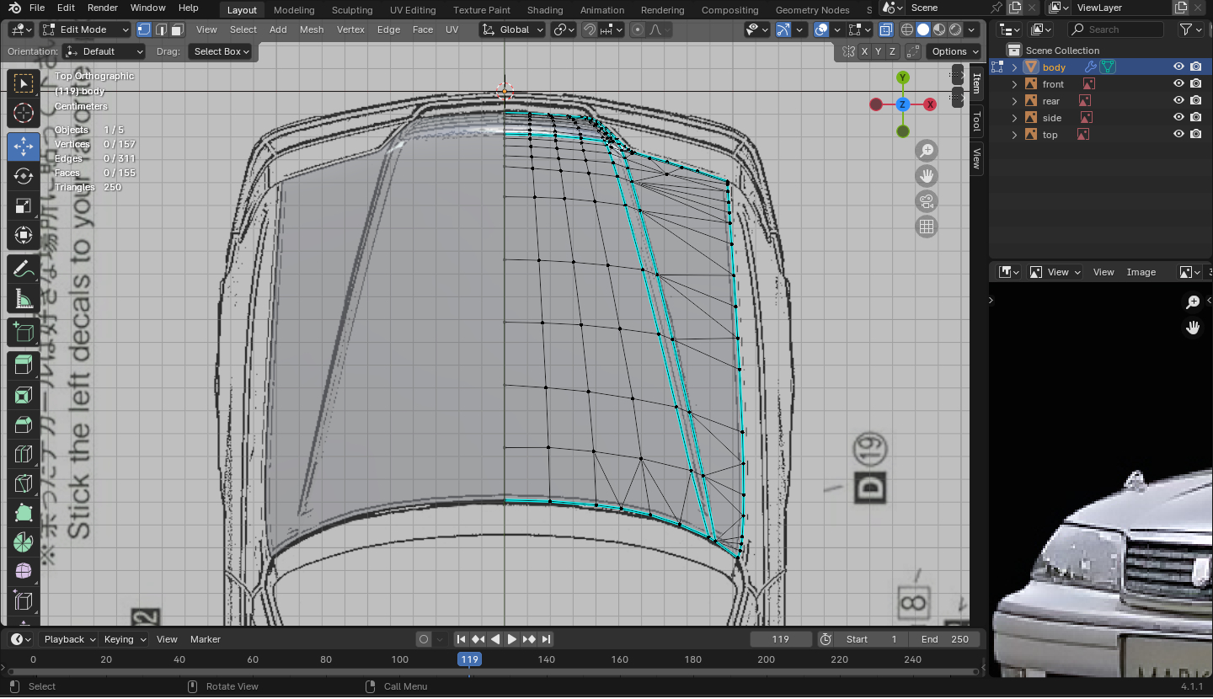Screen dimensions: 1213x699
Task: Switch to orthographic grid view icon
Action: [x=927, y=227]
